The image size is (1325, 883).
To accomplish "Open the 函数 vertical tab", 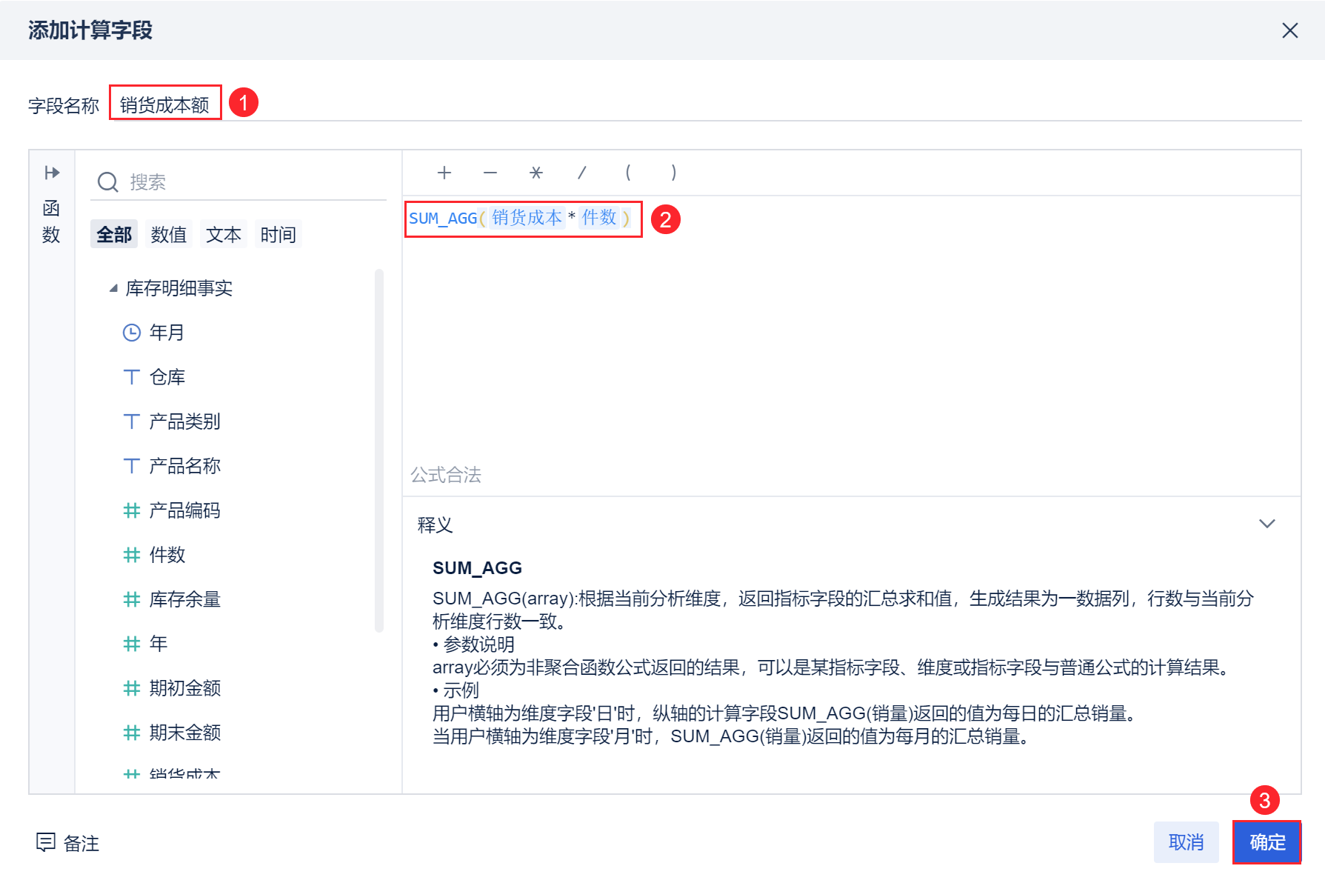I will click(x=51, y=221).
